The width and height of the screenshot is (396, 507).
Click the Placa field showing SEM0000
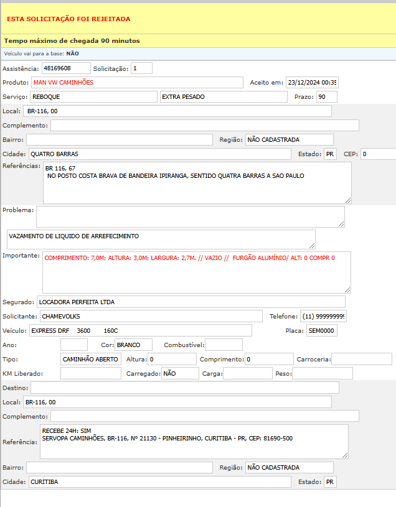click(321, 330)
